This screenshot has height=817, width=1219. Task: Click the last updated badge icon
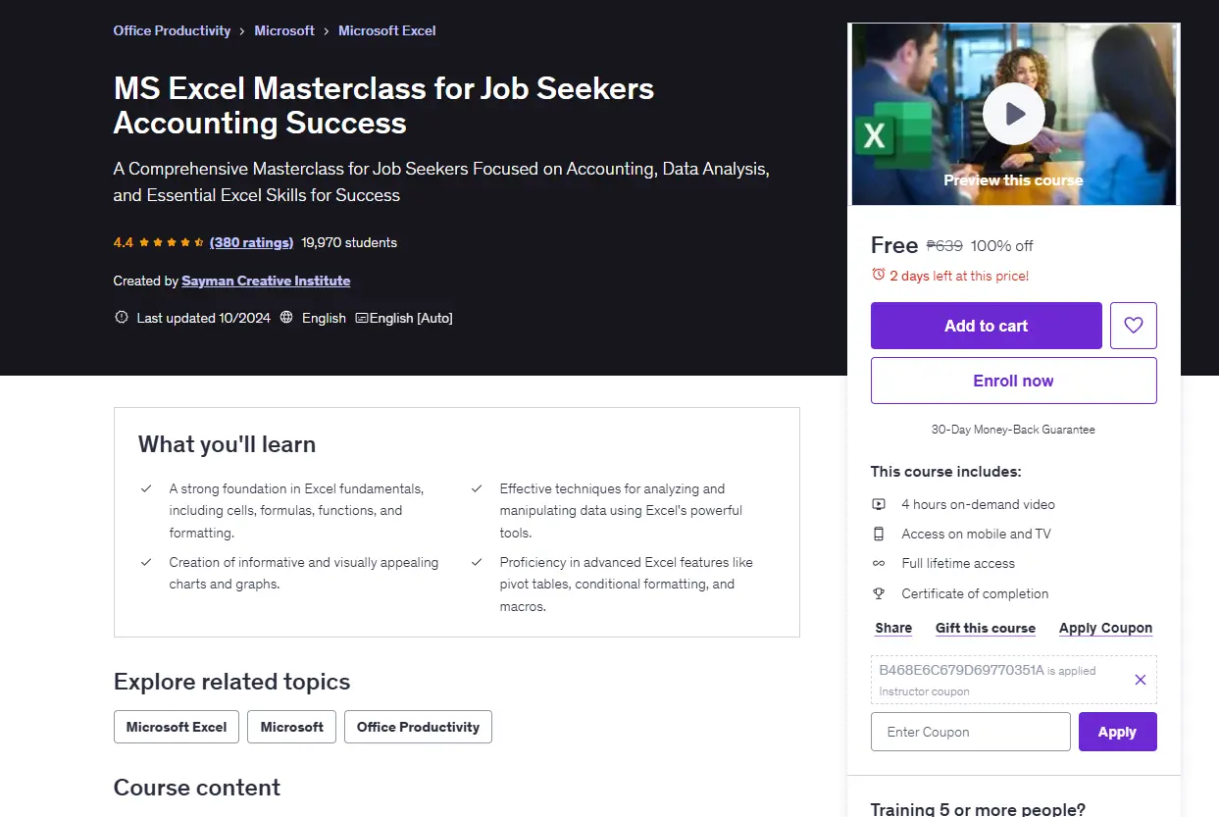(x=122, y=318)
